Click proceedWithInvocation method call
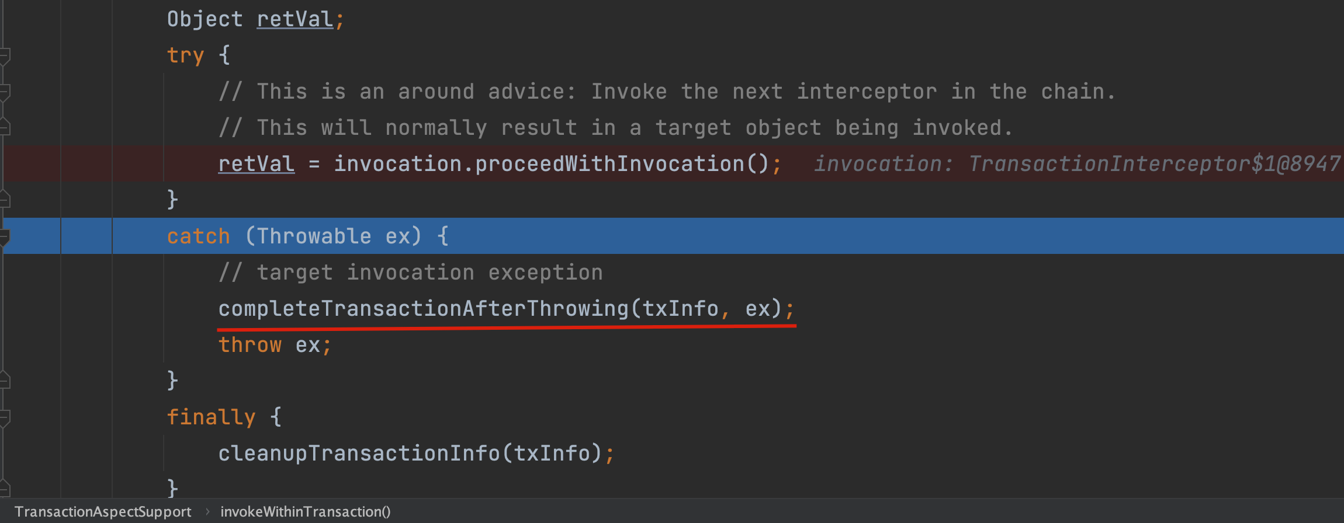Screen dimensions: 1344x523 point(609,164)
